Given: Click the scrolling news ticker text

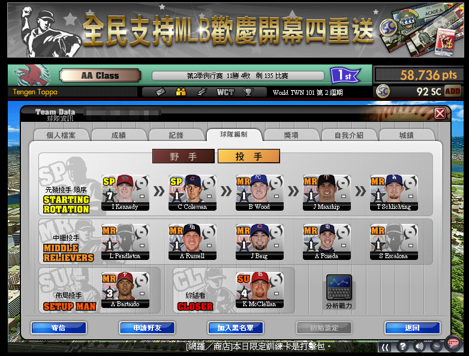Looking at the screenshot, I should pos(258,346).
